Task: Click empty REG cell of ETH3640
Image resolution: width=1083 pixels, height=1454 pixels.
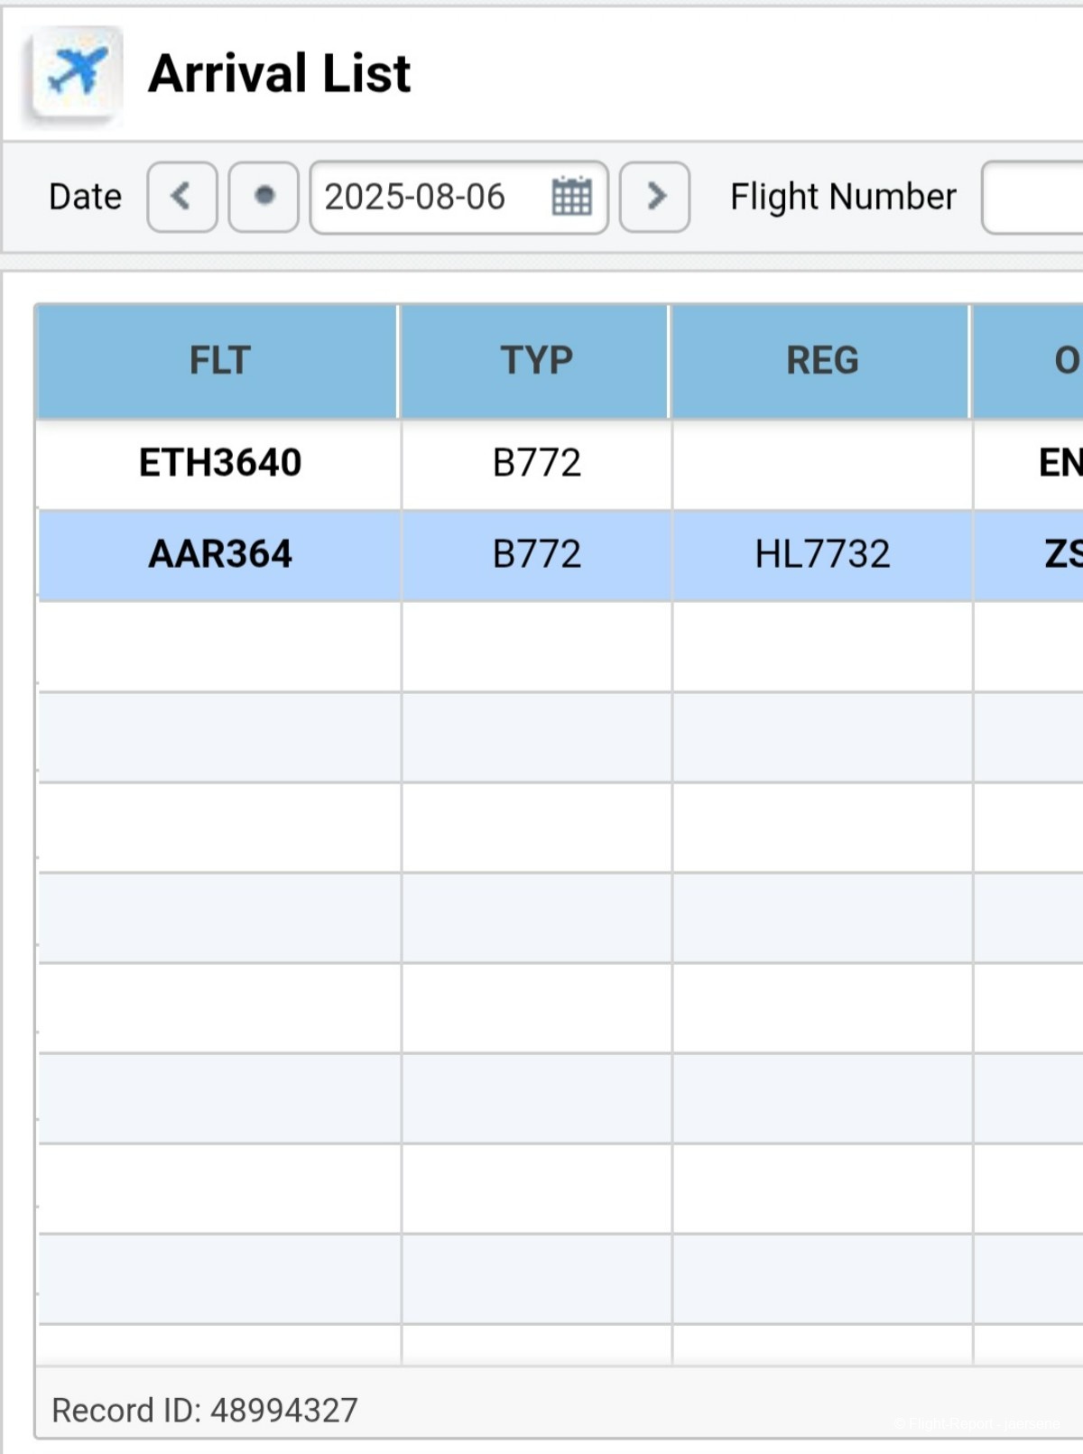Action: [821, 463]
